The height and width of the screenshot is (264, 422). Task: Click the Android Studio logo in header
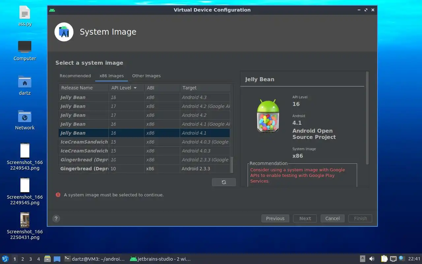[x=64, y=32]
